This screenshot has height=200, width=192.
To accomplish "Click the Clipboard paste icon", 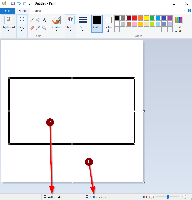I will coord(8,20).
